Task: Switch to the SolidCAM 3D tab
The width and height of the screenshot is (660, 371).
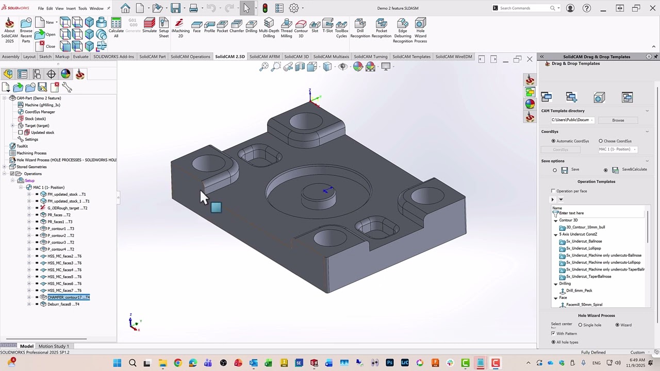Action: point(296,57)
